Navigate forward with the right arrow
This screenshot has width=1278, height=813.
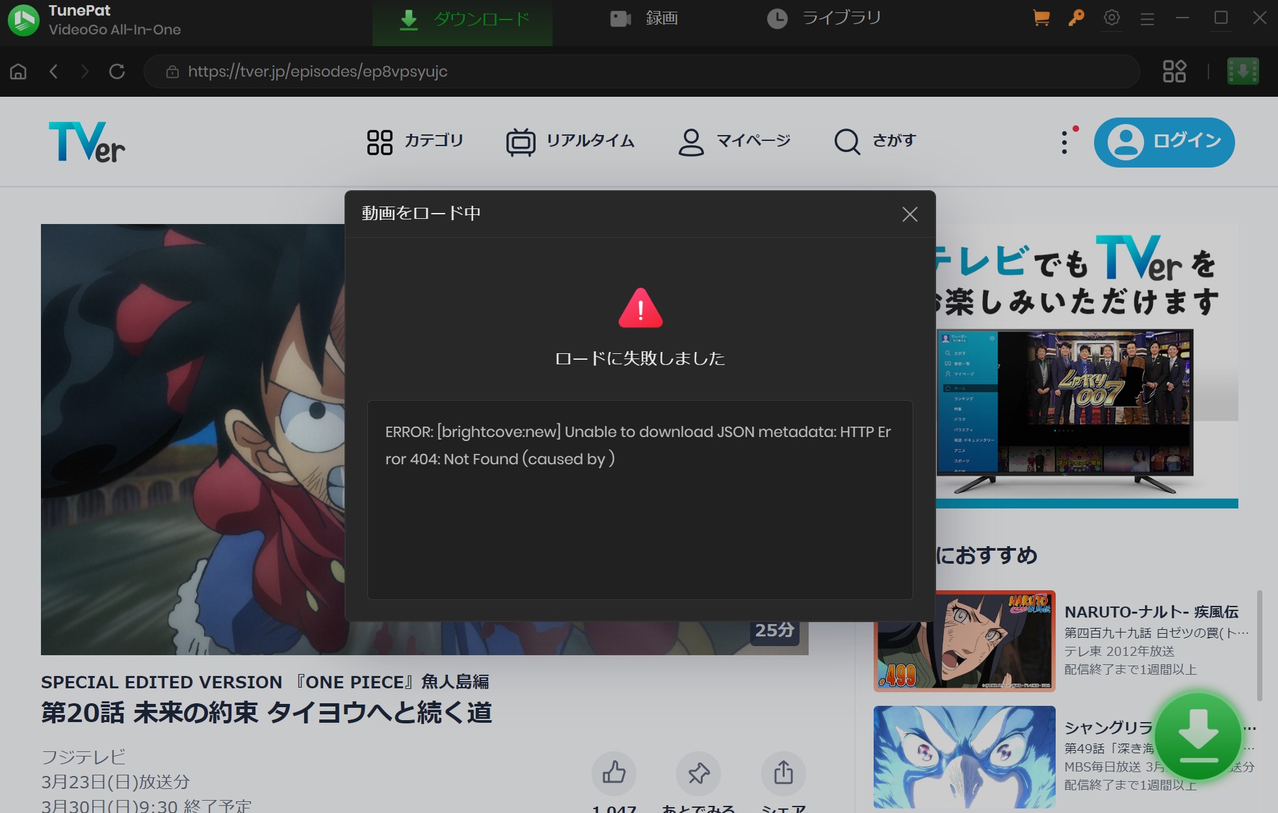pos(85,71)
